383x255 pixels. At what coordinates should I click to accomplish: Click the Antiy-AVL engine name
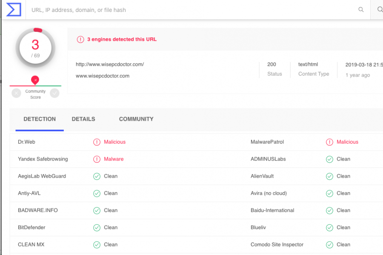(29, 193)
